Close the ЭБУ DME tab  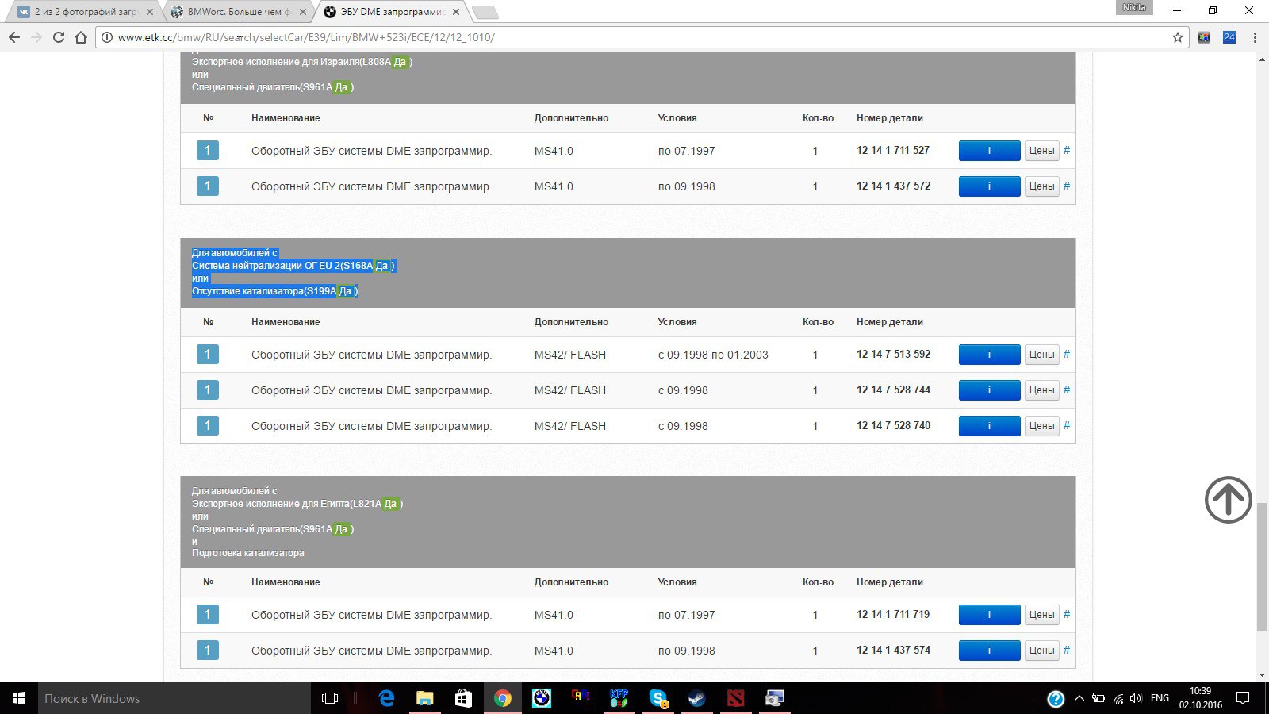click(456, 12)
